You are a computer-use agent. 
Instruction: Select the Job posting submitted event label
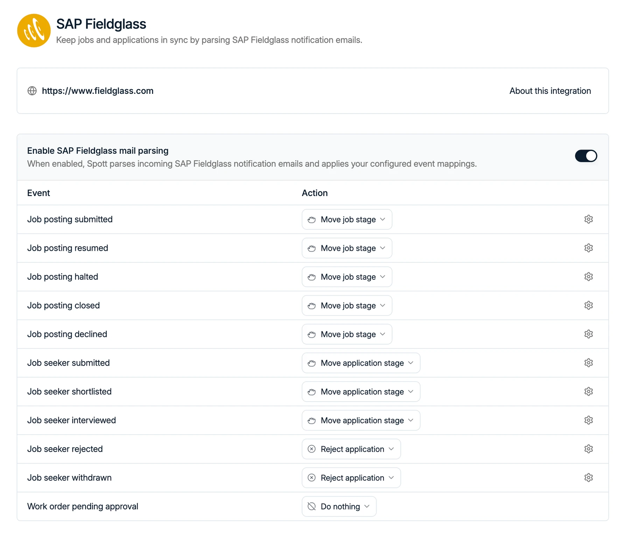70,219
